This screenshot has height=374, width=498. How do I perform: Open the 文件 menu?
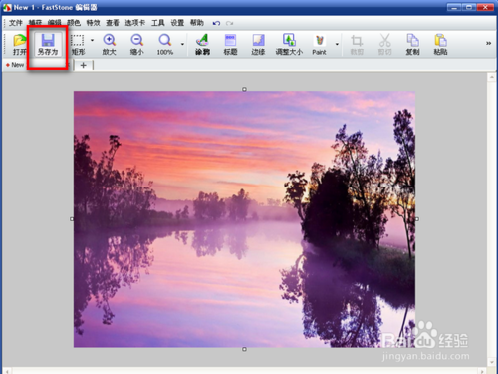pyautogui.click(x=15, y=23)
